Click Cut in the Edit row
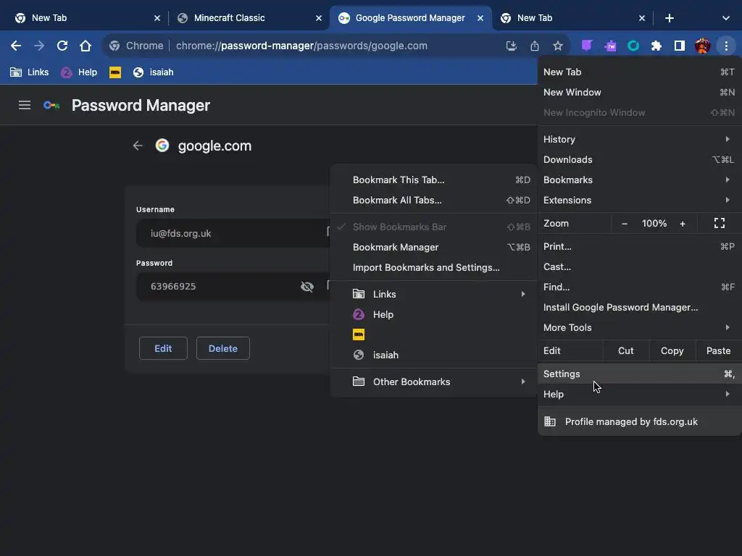Screen dimensions: 742x556 (625, 351)
